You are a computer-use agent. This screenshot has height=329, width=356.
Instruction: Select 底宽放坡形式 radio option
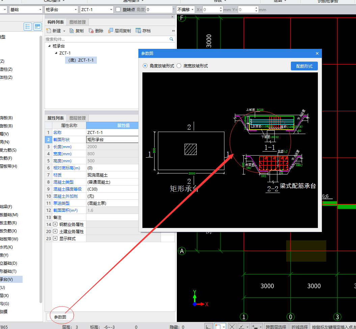(x=179, y=66)
